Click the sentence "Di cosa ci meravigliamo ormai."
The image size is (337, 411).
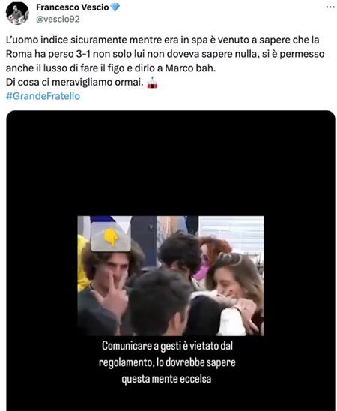[x=75, y=82]
